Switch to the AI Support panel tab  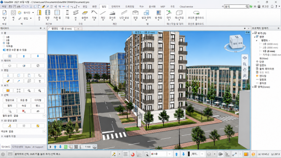(x=38, y=147)
